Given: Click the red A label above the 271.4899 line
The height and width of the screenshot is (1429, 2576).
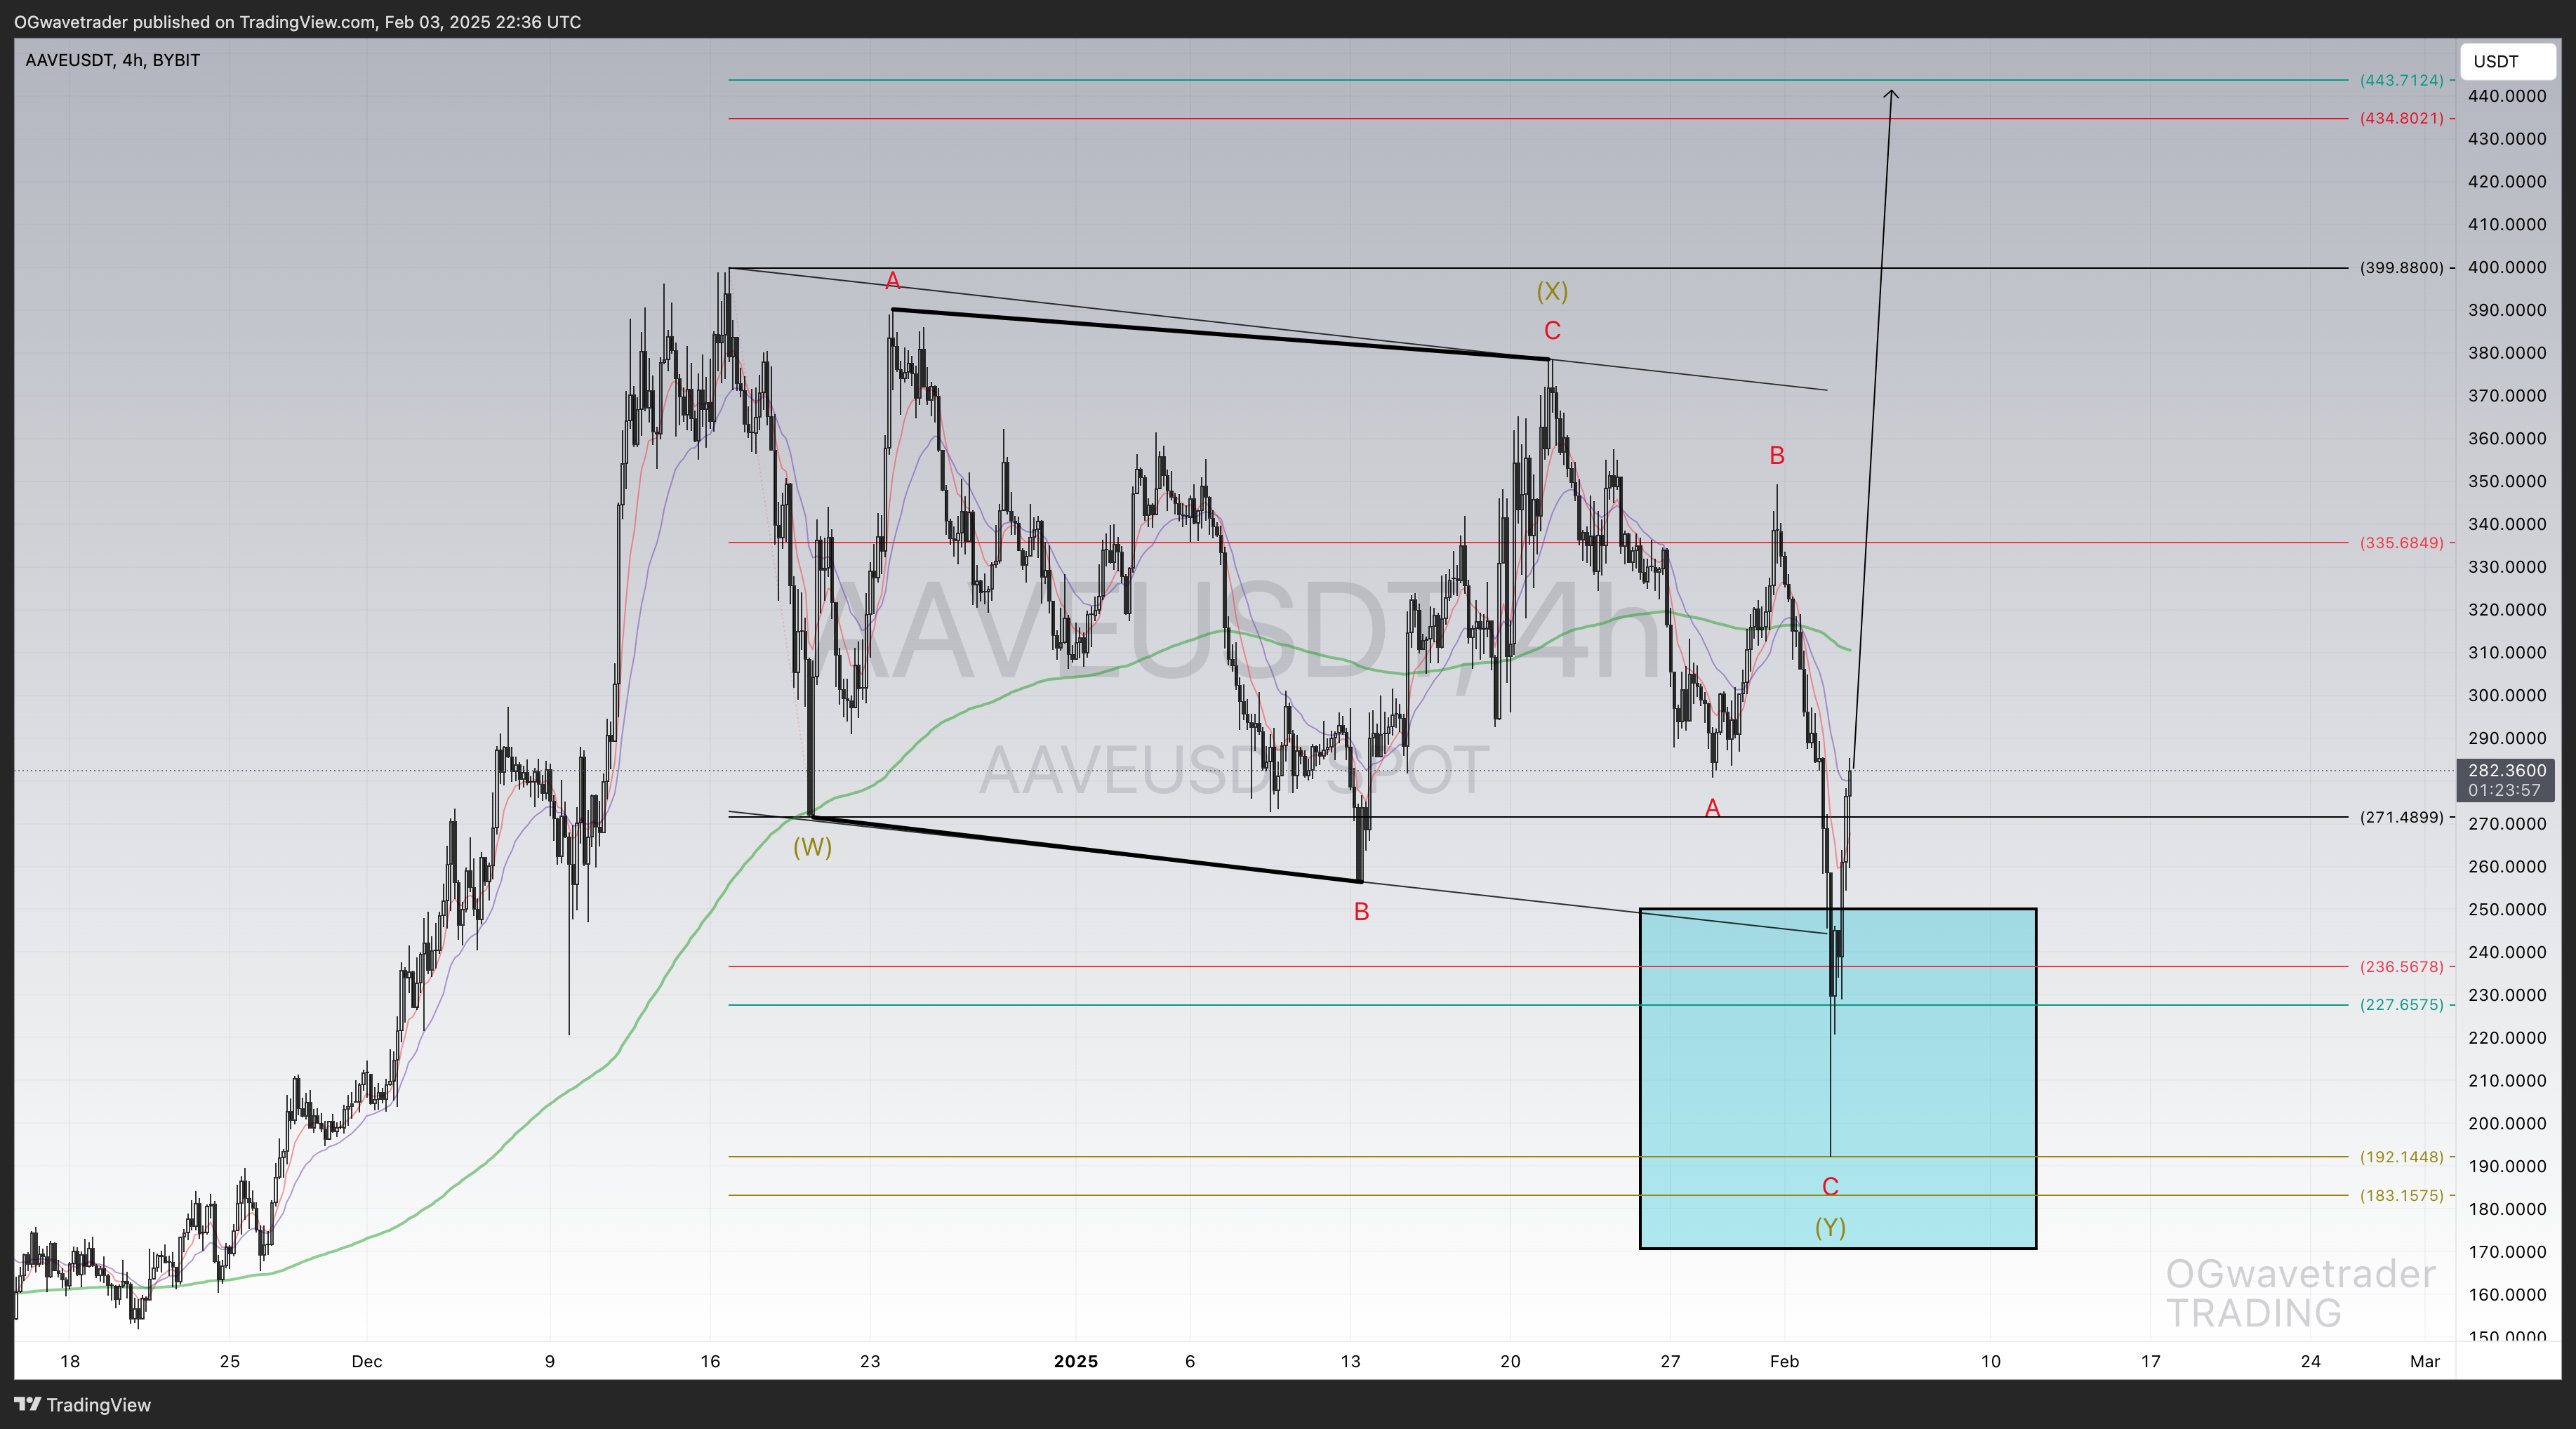Looking at the screenshot, I should [1712, 808].
